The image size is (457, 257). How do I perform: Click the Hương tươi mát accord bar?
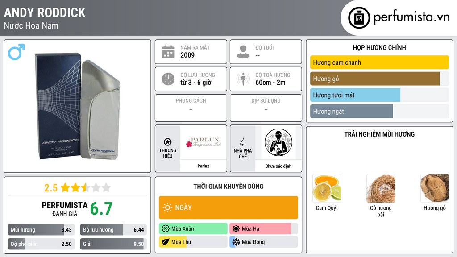pyautogui.click(x=379, y=95)
